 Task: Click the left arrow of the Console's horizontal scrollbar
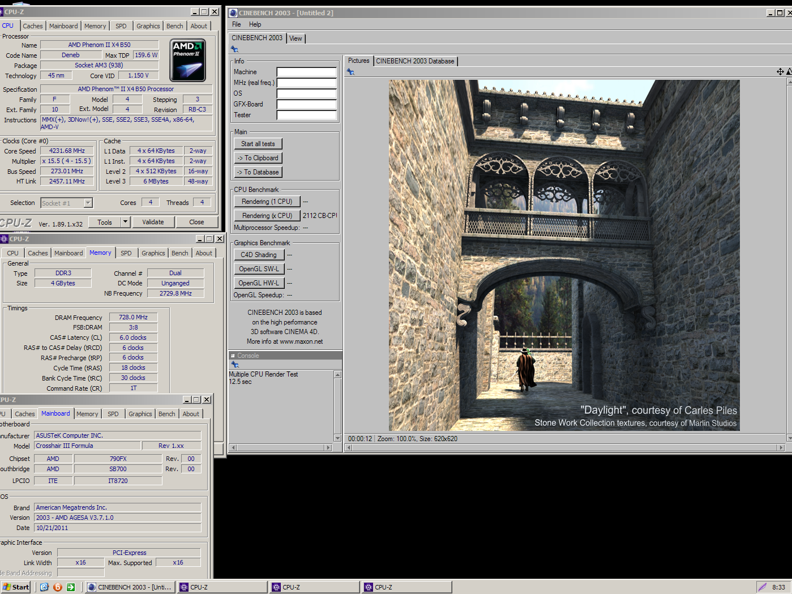tap(232, 447)
